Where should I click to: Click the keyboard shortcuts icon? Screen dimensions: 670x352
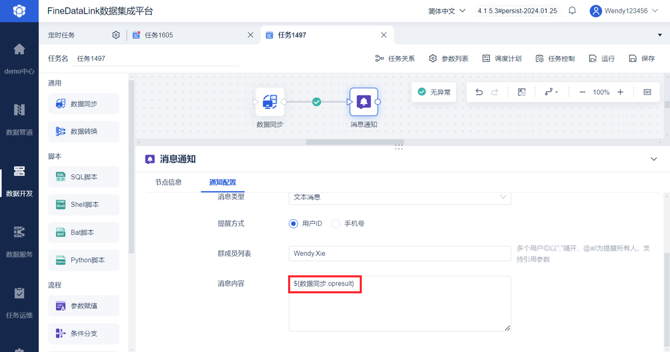[x=647, y=92]
